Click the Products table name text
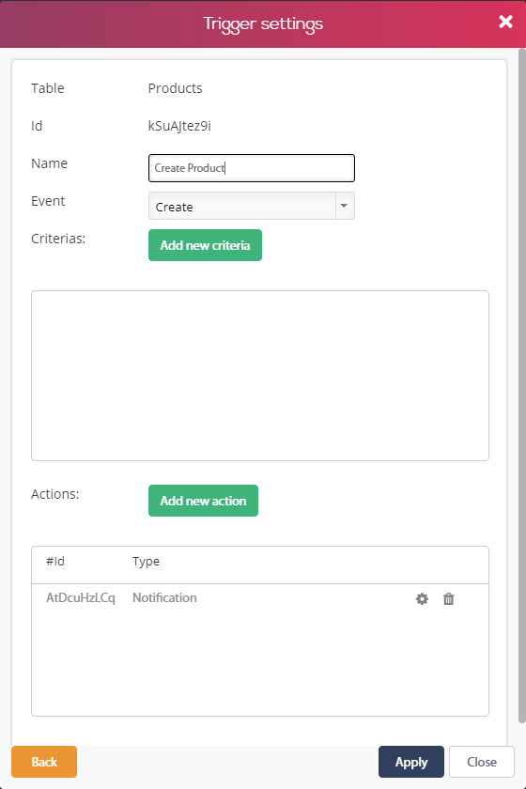 coord(175,88)
